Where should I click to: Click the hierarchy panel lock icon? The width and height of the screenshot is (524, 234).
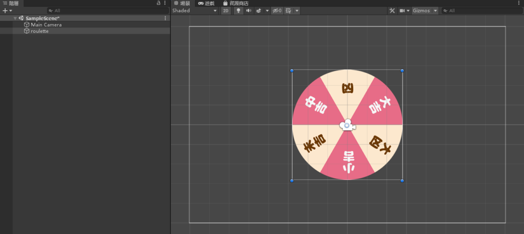pos(158,3)
